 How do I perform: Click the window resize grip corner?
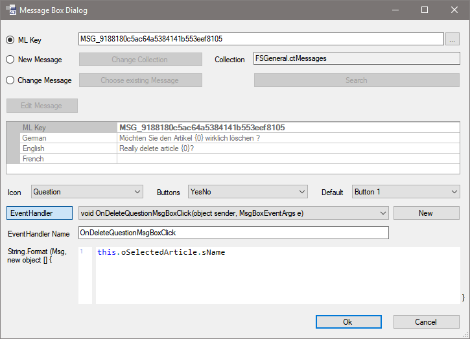pyautogui.click(x=465, y=334)
